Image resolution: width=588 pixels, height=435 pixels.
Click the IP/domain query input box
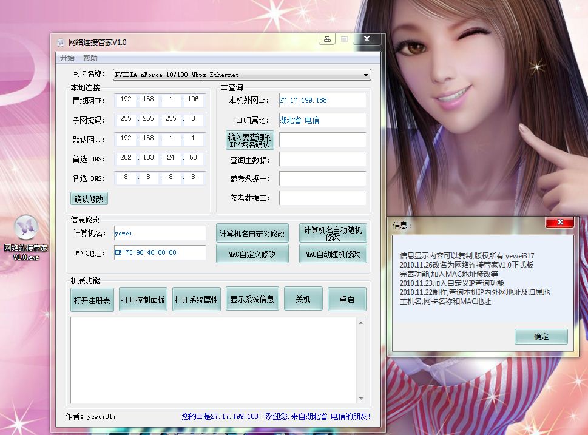point(322,140)
